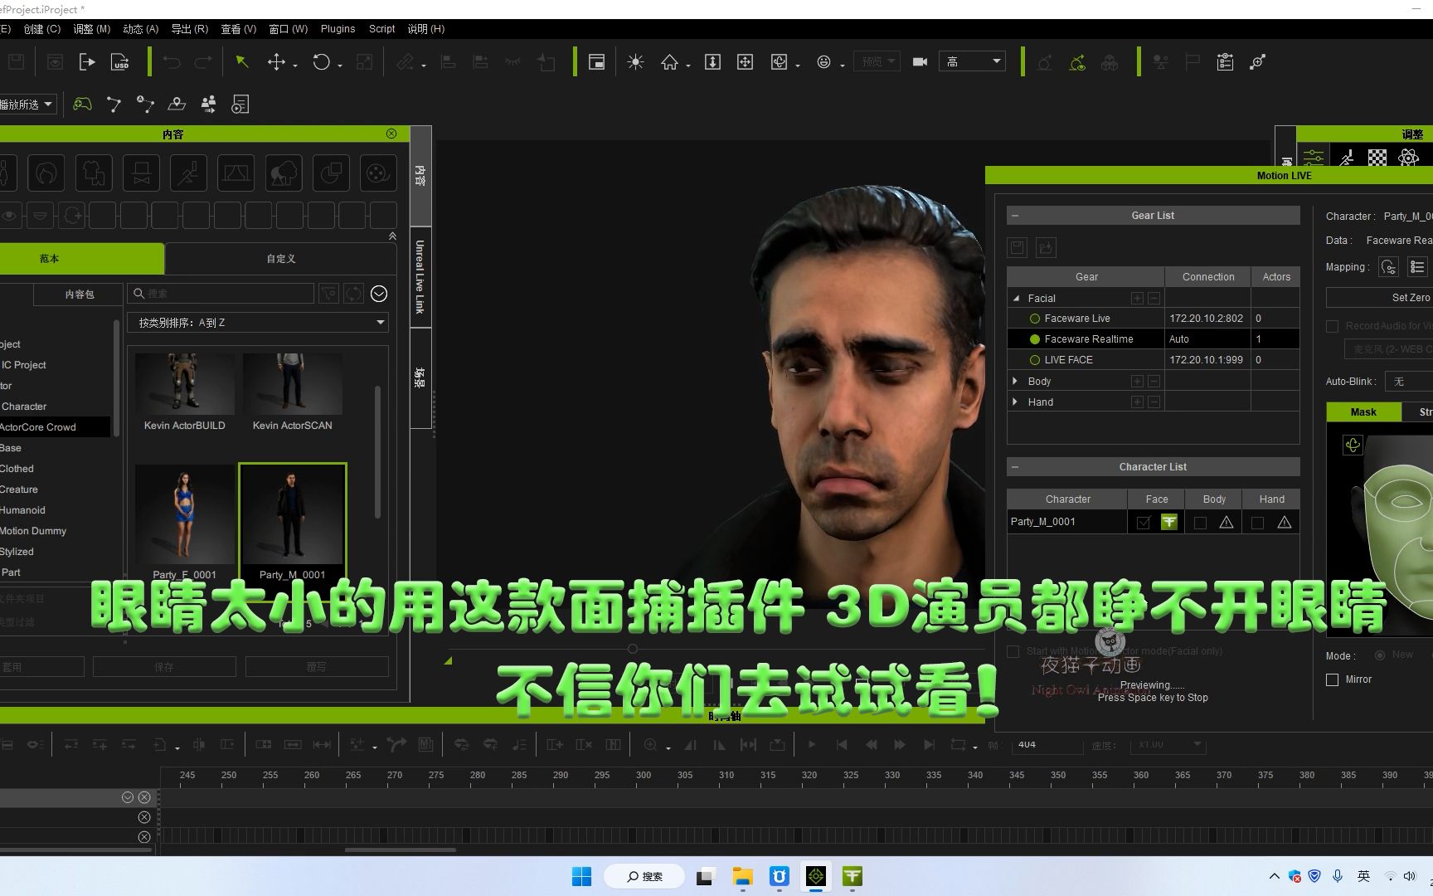Open the Export USD tool
Screen dimensions: 1433x896
pyautogui.click(x=120, y=61)
